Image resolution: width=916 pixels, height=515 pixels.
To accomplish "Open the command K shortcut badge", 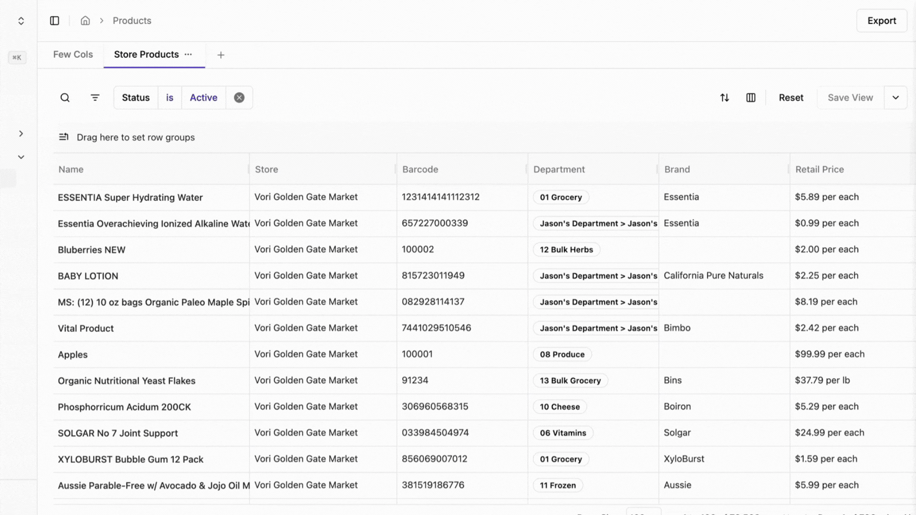I will pyautogui.click(x=17, y=58).
